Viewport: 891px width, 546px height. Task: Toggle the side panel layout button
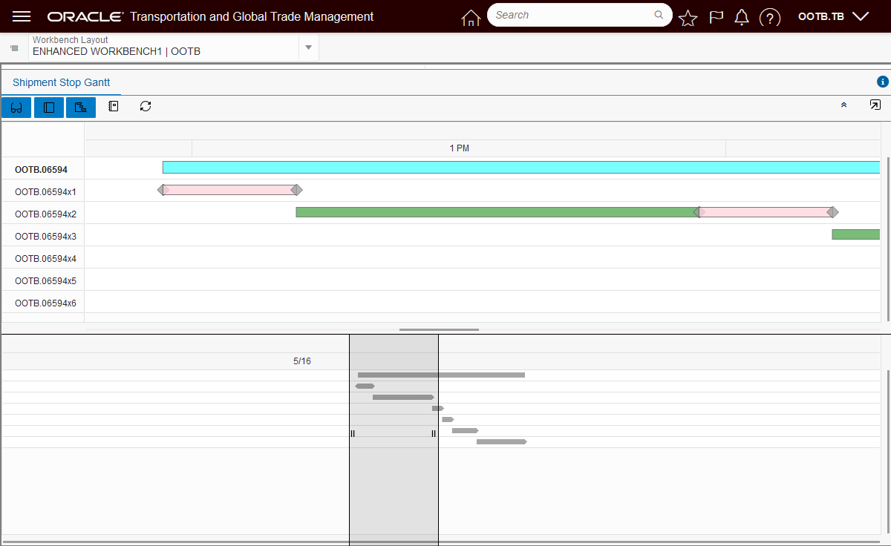pos(49,108)
